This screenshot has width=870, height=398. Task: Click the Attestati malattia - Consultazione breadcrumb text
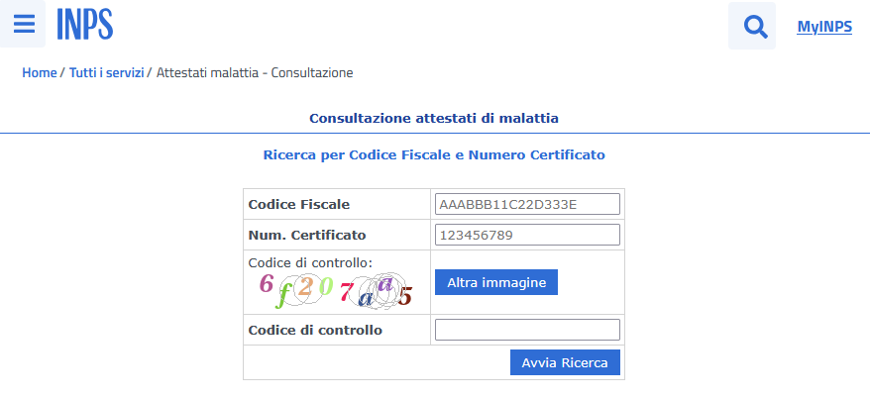[255, 73]
